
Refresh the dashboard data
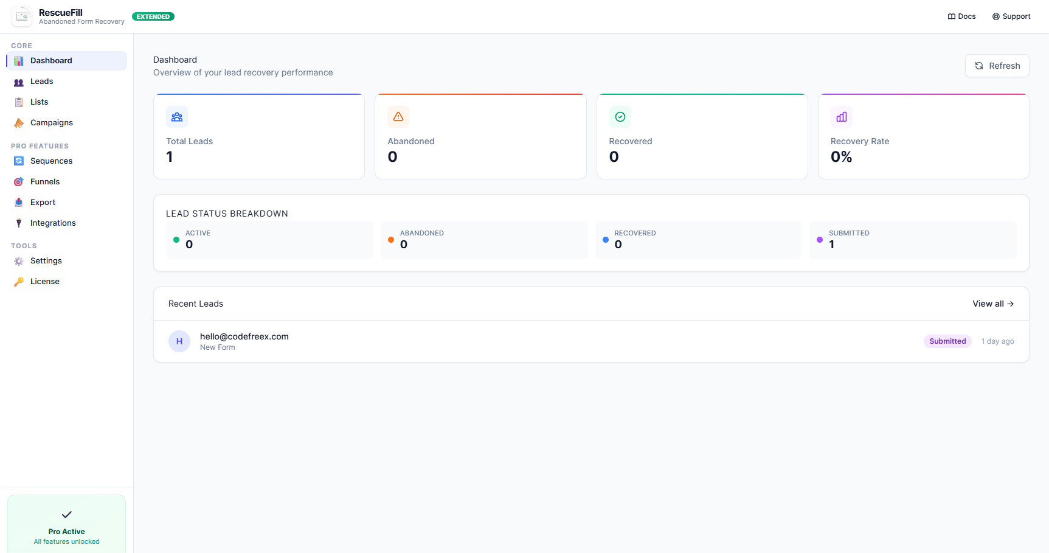[997, 65]
